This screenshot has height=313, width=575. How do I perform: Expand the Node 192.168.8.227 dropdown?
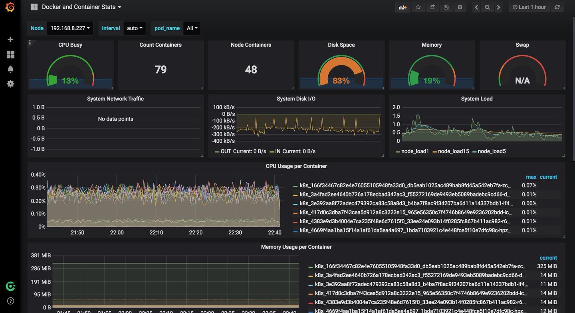(70, 28)
